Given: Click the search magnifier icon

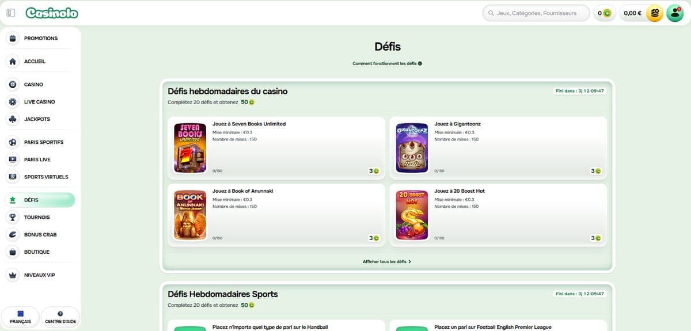Looking at the screenshot, I should (491, 13).
